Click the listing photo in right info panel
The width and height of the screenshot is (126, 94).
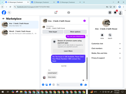pos(106,23)
